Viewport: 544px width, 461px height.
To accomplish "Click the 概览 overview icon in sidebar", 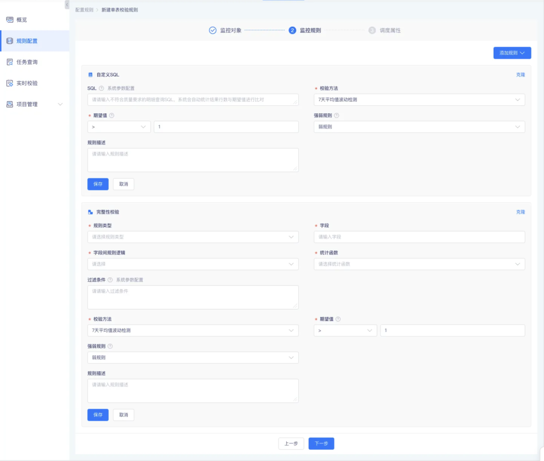I will pyautogui.click(x=10, y=20).
